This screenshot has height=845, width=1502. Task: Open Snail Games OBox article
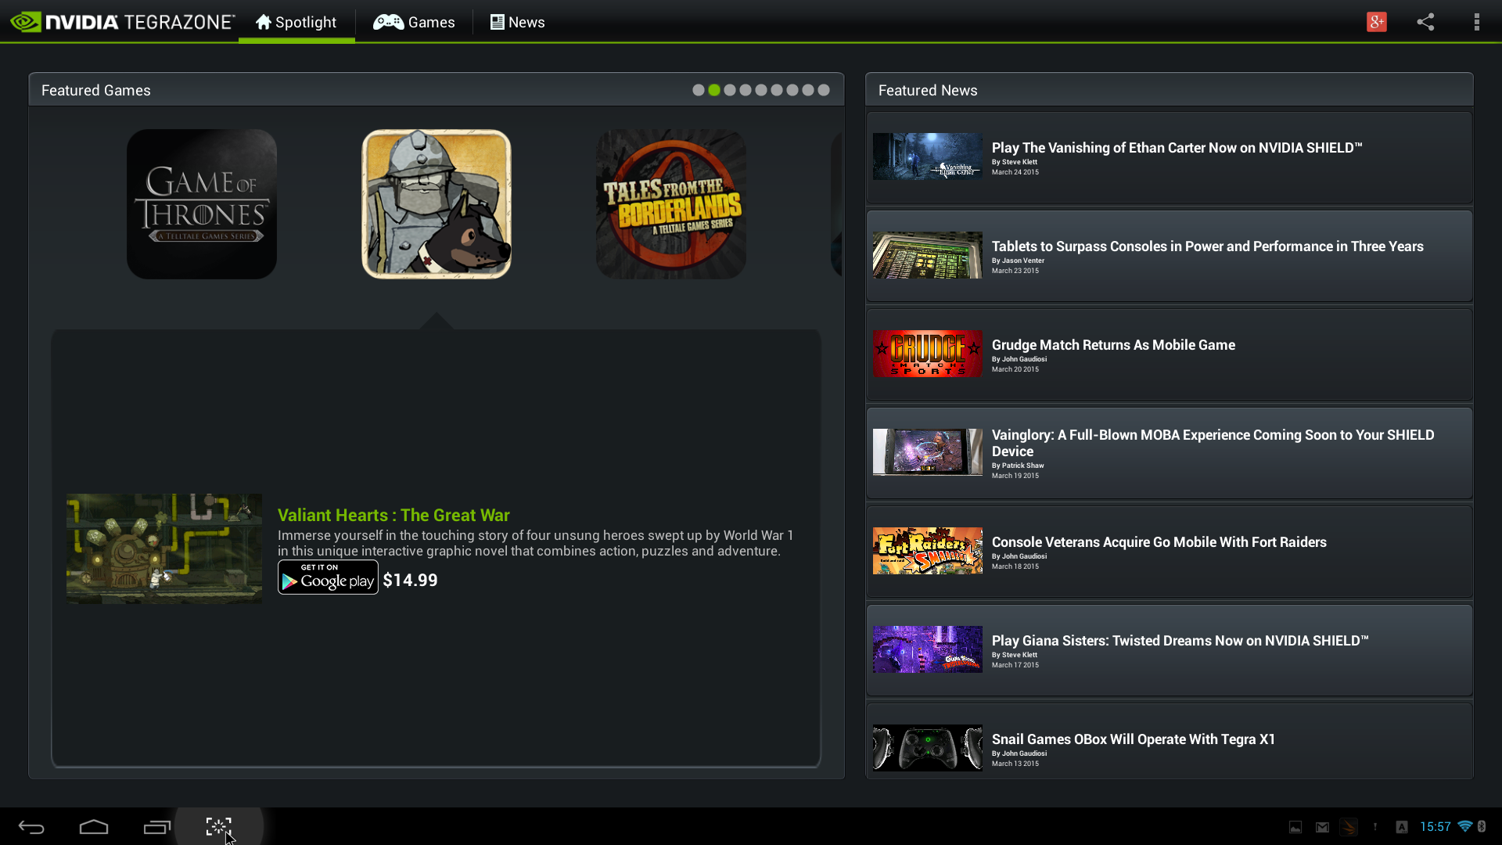coord(1170,740)
